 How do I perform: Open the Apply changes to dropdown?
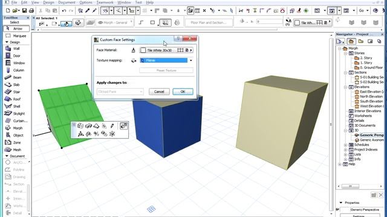[120, 92]
